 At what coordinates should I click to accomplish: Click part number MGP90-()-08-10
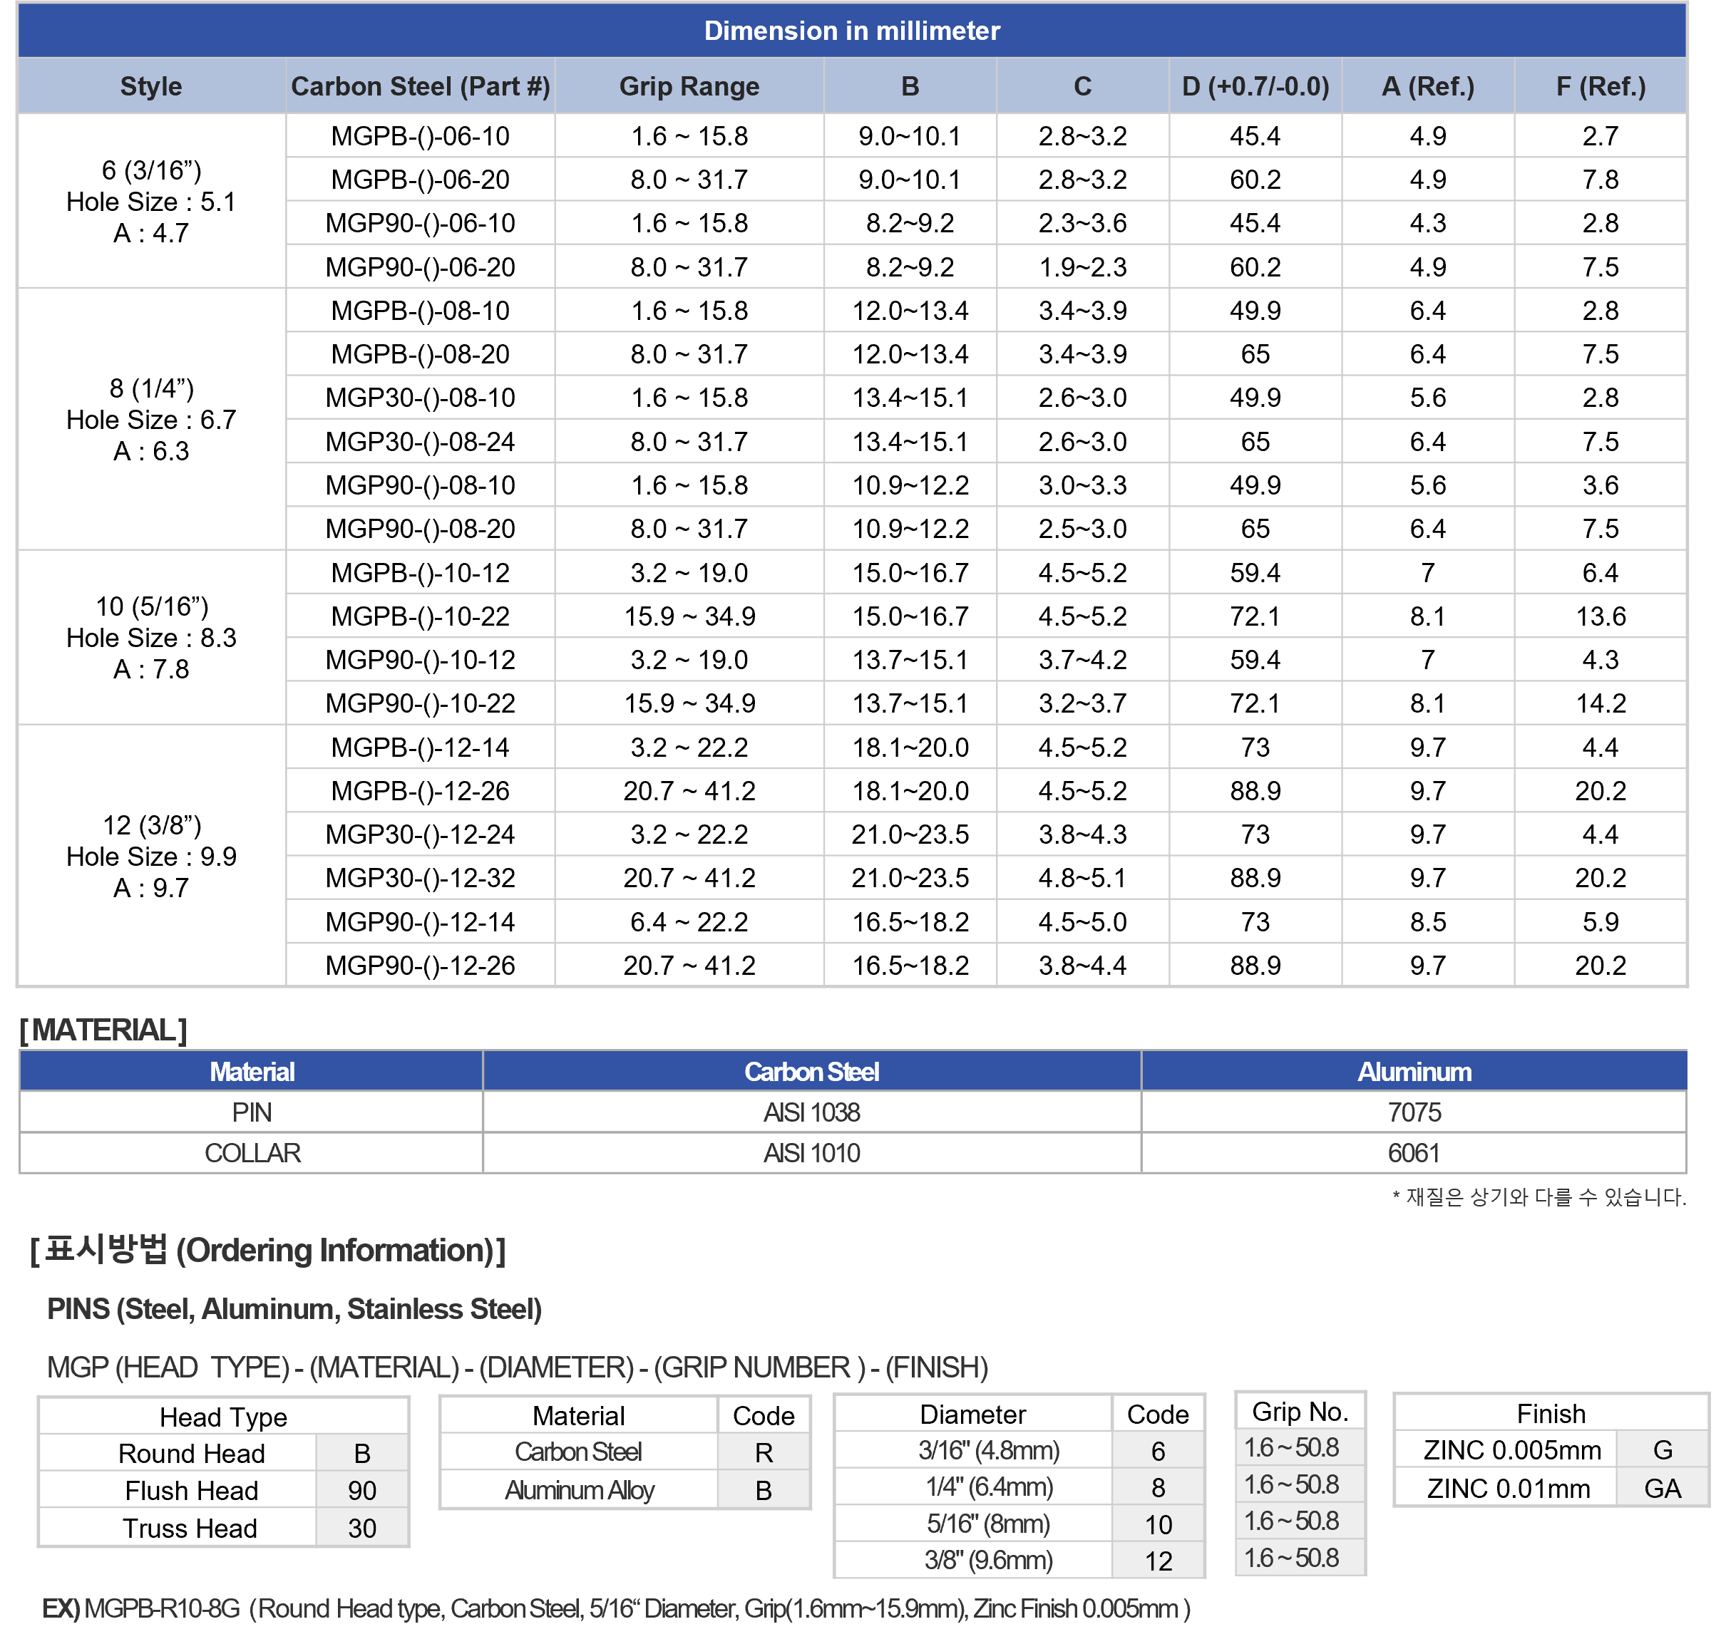coord(421,486)
